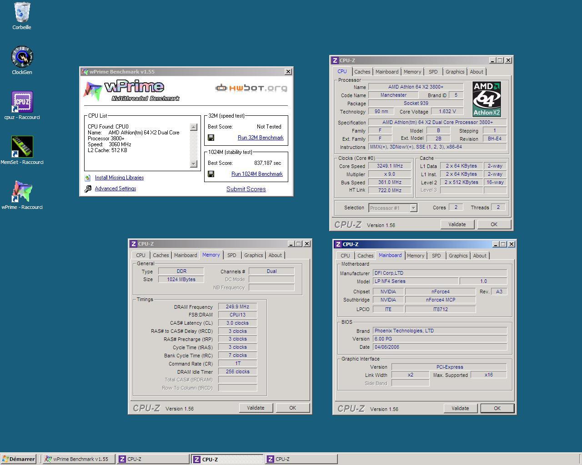The width and height of the screenshot is (582, 465).
Task: Open Graphics tab in the CPU window
Action: [455, 72]
